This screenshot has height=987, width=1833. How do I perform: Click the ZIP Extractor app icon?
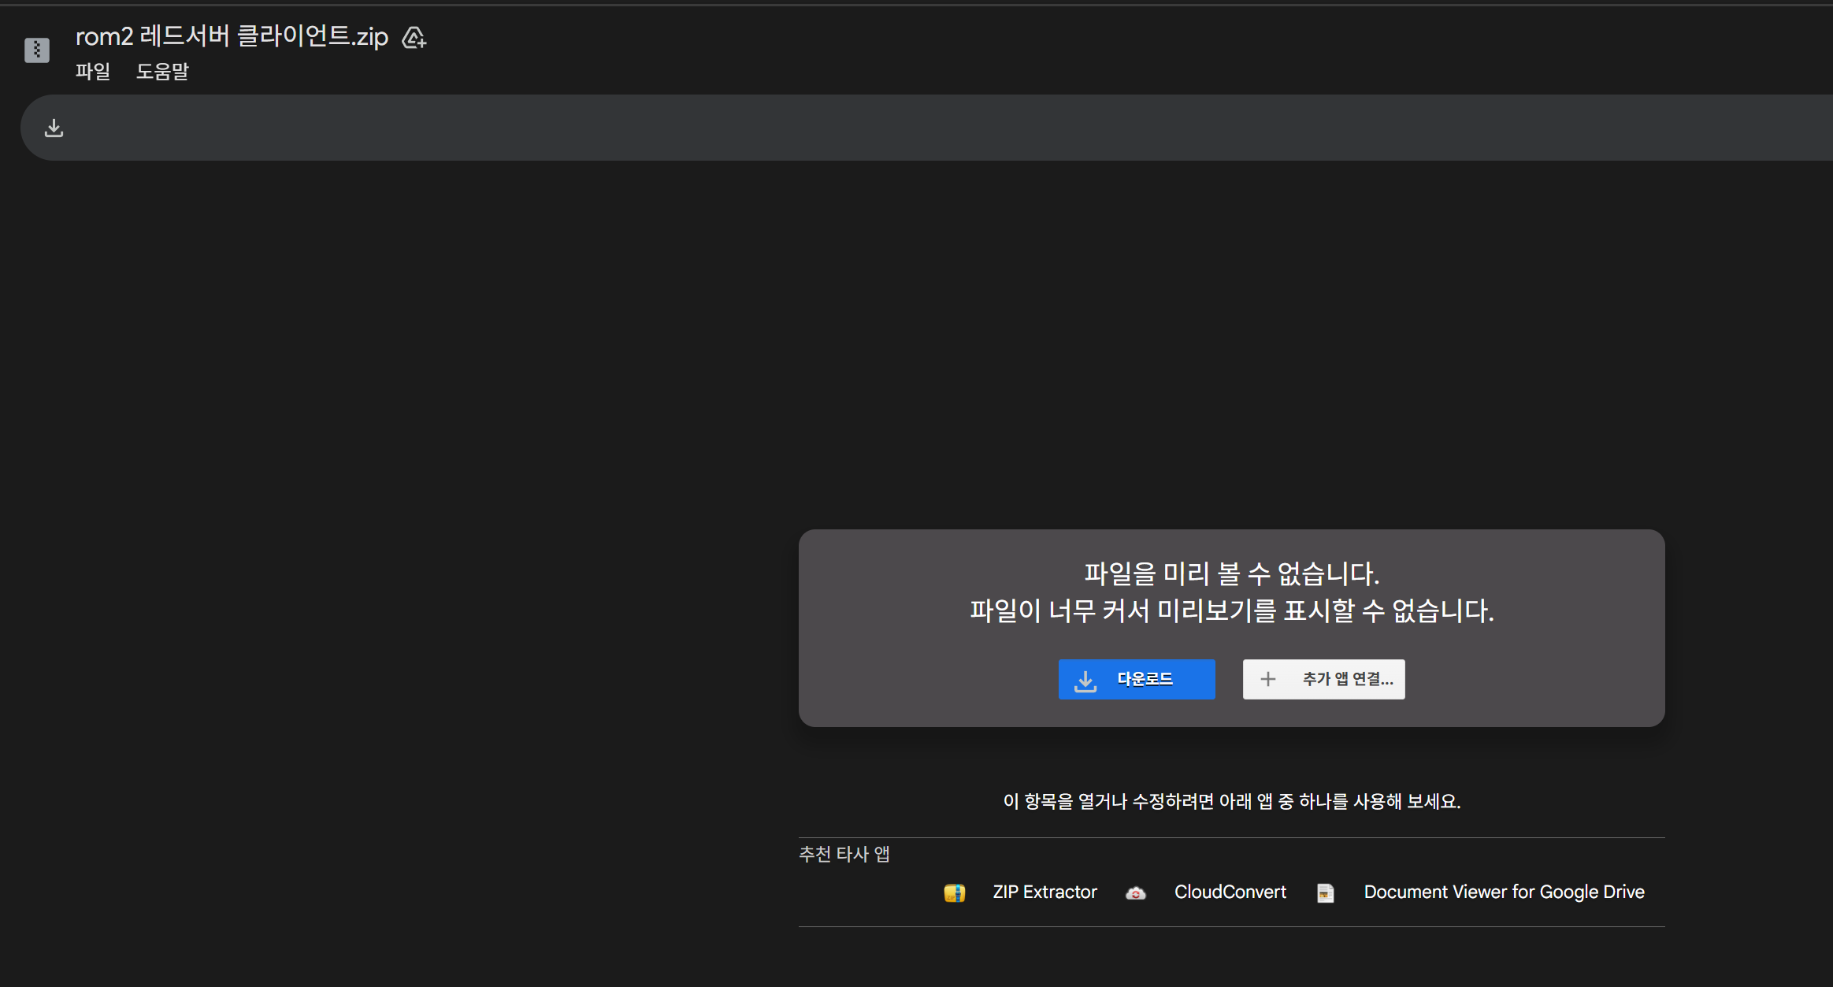pos(953,892)
